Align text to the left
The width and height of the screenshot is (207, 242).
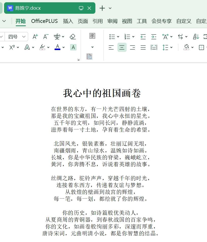[111, 47]
